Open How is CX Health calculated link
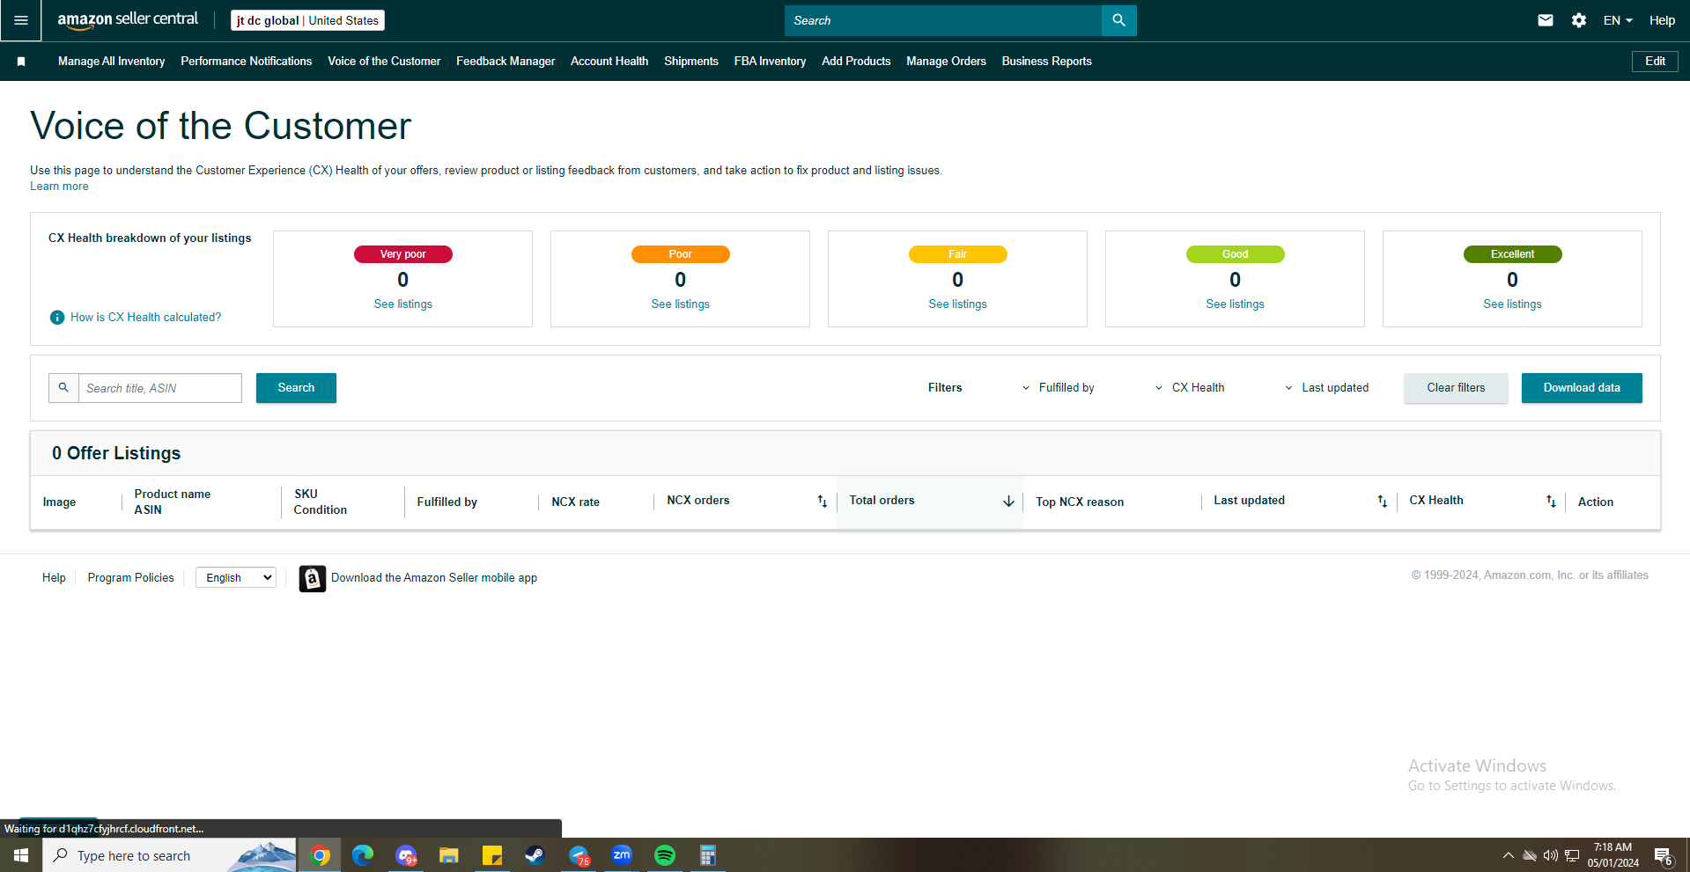The width and height of the screenshot is (1690, 872). [146, 318]
